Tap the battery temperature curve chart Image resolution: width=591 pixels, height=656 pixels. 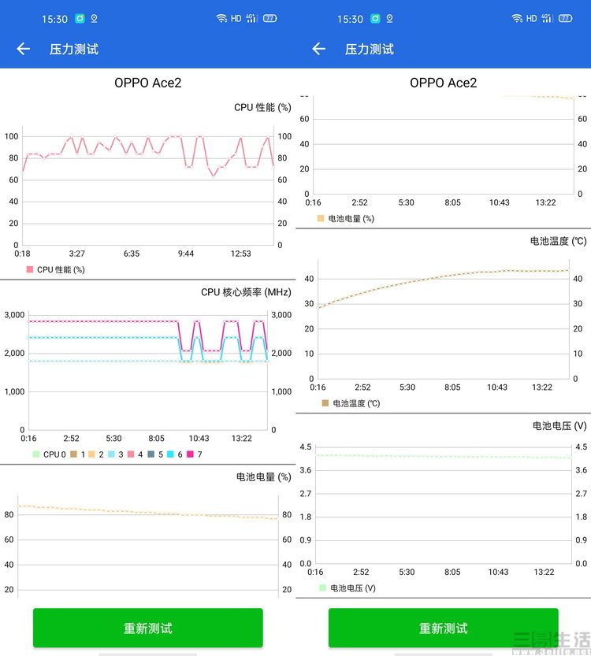(x=443, y=319)
